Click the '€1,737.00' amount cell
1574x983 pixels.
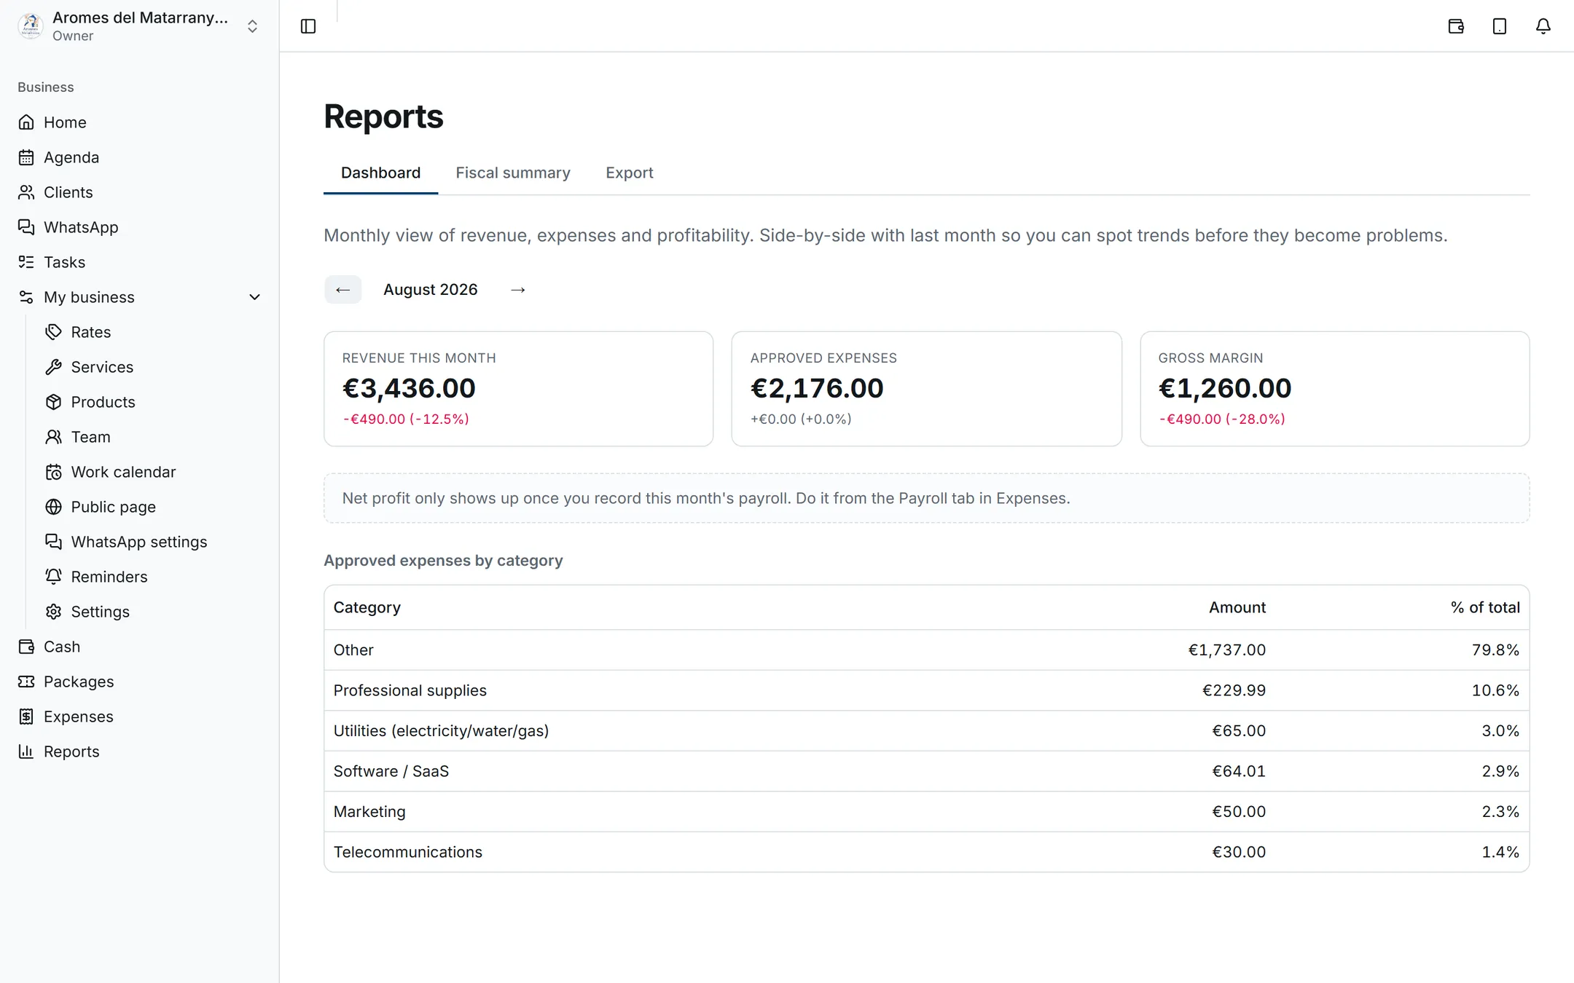coord(1227,650)
